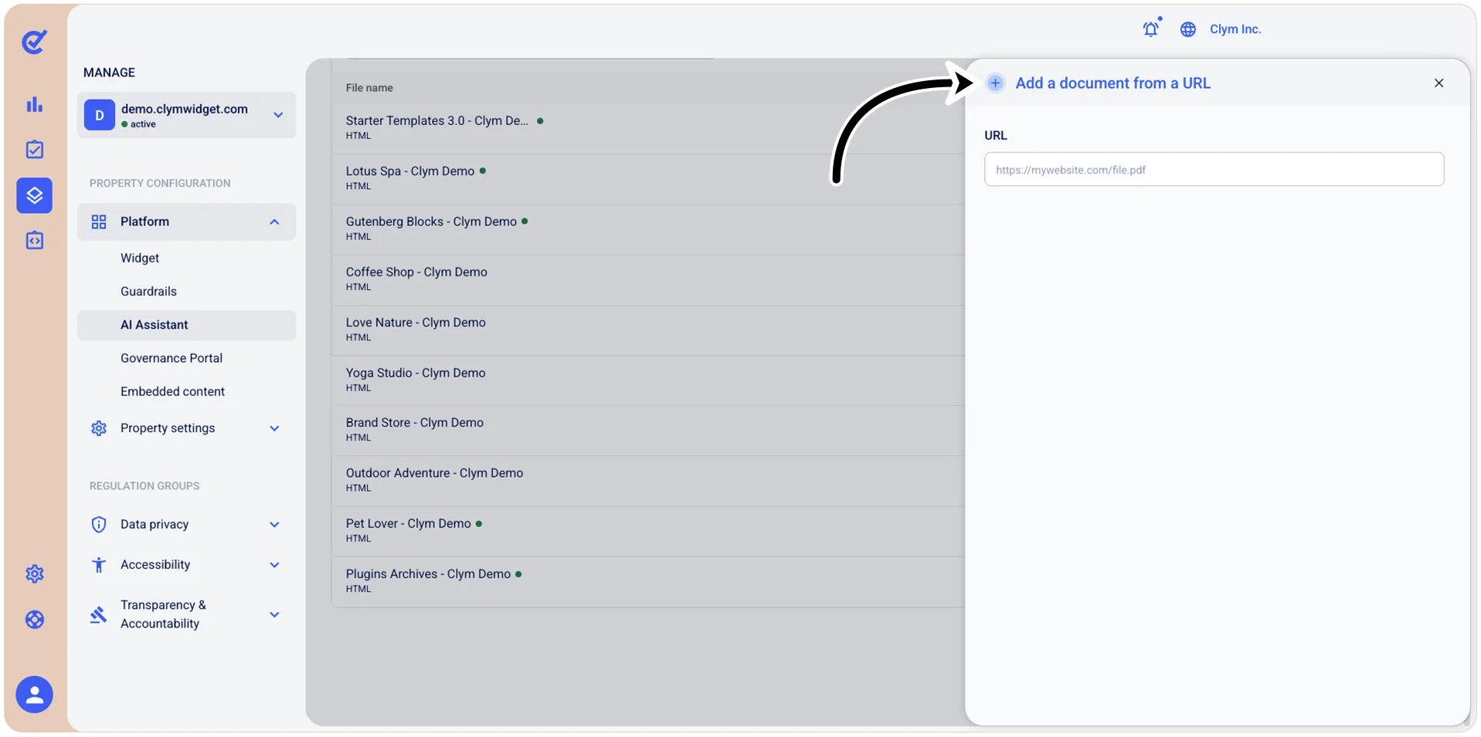1481x737 pixels.
Task: Select Love Nature - Clym Demo row
Action: [x=648, y=330]
